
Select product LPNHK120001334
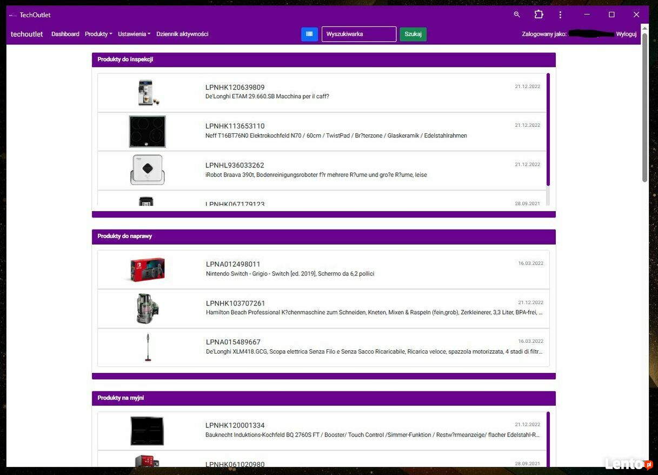235,425
